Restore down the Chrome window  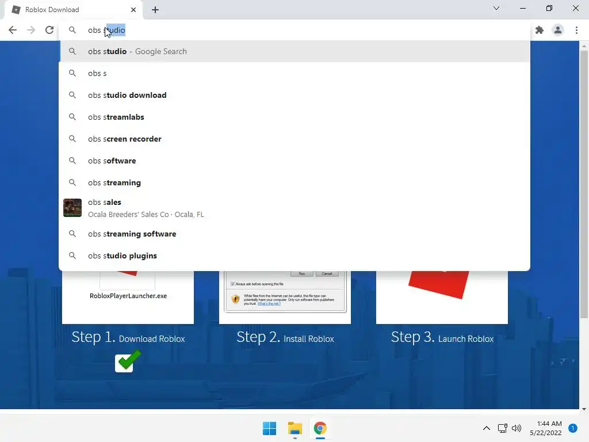click(x=549, y=8)
